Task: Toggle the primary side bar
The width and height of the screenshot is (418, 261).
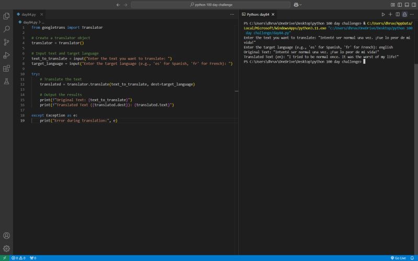Action: (400, 5)
